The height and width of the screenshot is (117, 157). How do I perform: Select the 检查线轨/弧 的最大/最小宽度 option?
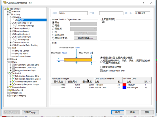click(101, 58)
